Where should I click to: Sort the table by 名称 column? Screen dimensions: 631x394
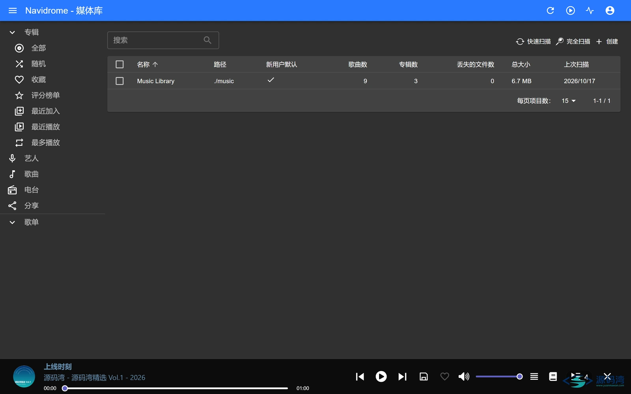(x=147, y=64)
